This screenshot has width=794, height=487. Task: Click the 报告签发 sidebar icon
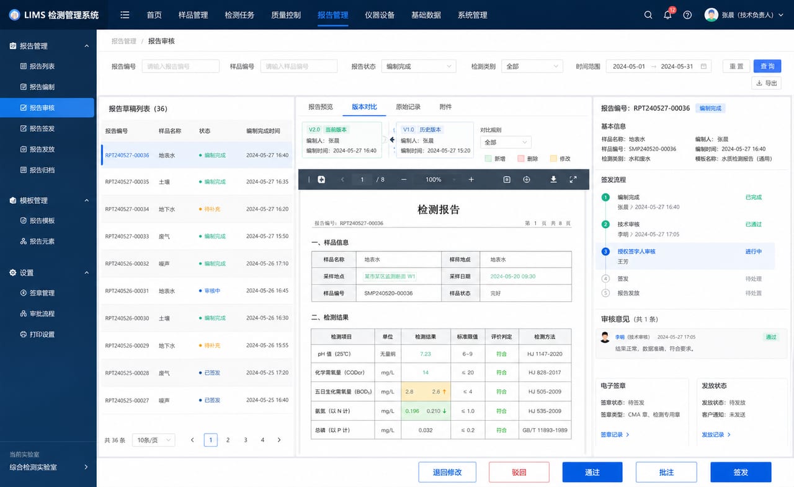[x=24, y=128]
